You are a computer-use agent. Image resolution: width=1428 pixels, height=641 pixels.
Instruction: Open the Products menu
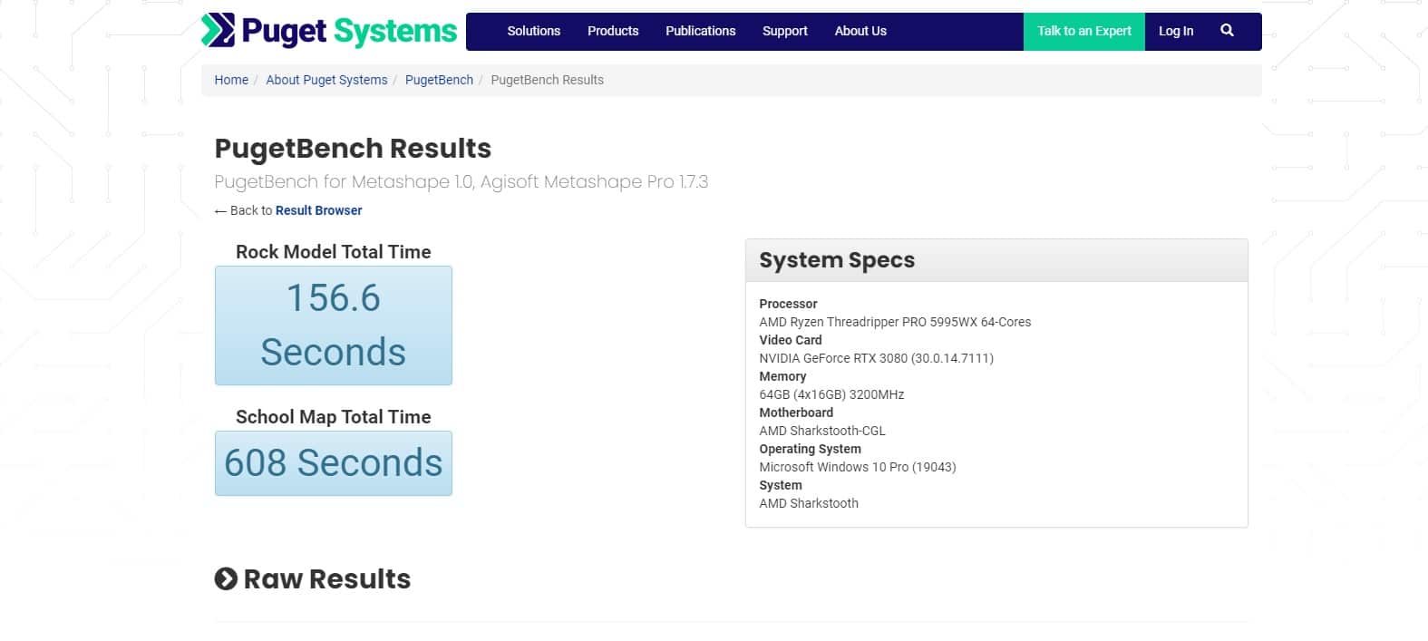click(x=613, y=31)
